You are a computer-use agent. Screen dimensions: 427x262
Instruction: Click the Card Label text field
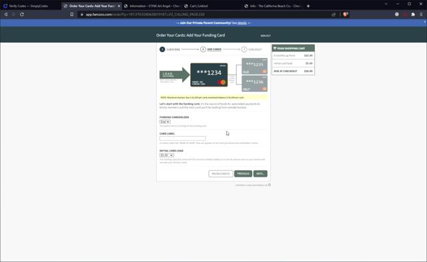[x=183, y=138]
